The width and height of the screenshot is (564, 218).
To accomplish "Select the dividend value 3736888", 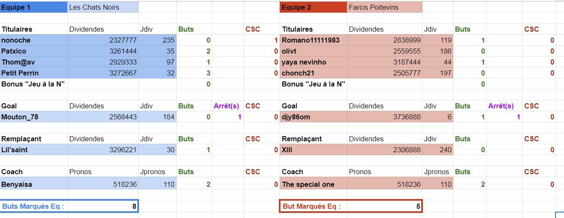I will (x=384, y=117).
